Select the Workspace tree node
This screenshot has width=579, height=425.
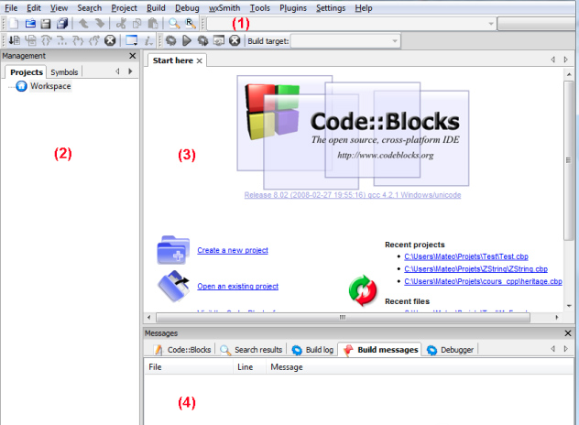tap(50, 86)
